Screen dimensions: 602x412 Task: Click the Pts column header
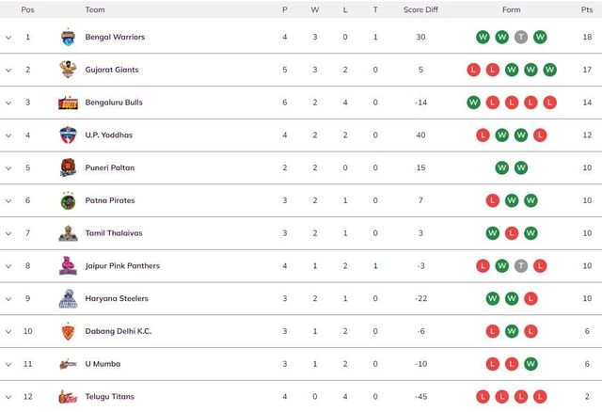(x=587, y=10)
